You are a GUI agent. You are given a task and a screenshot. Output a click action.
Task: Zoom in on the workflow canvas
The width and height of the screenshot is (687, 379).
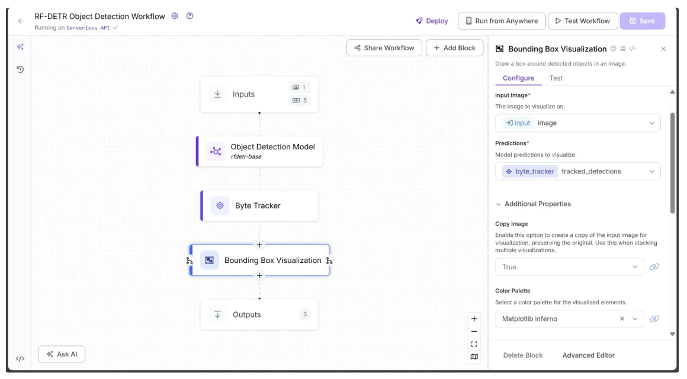(474, 319)
